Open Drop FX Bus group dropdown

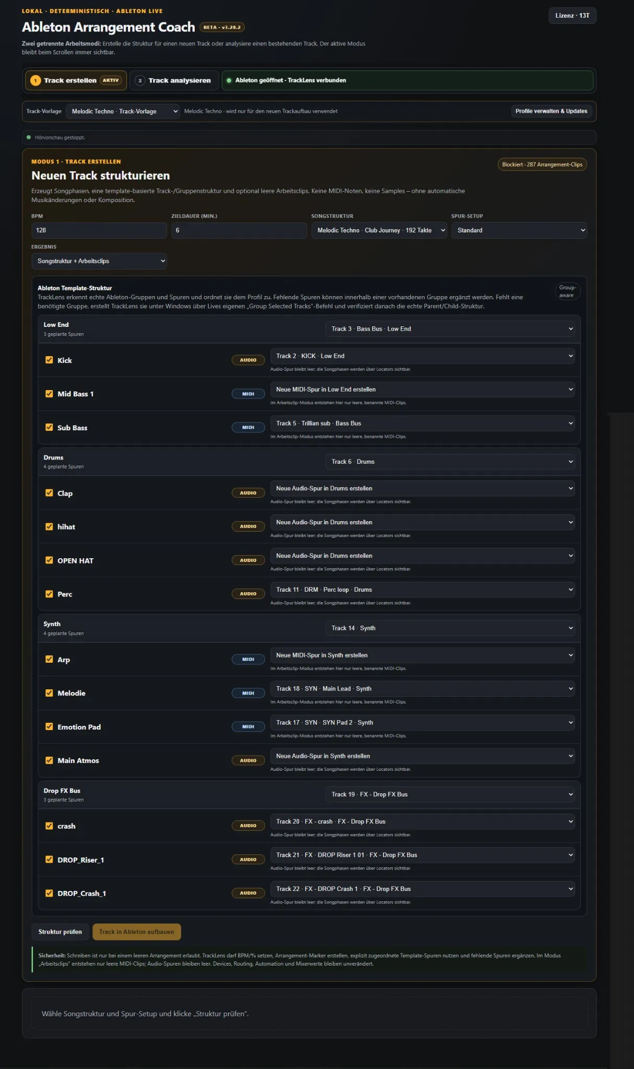tap(450, 795)
